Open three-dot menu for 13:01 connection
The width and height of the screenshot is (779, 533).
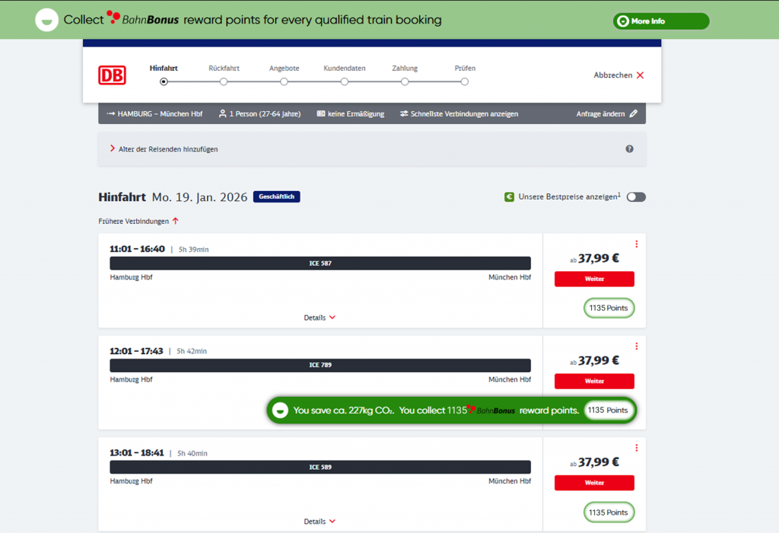[636, 448]
